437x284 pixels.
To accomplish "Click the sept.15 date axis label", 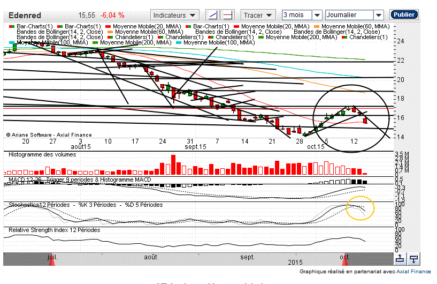I will click(195, 147).
